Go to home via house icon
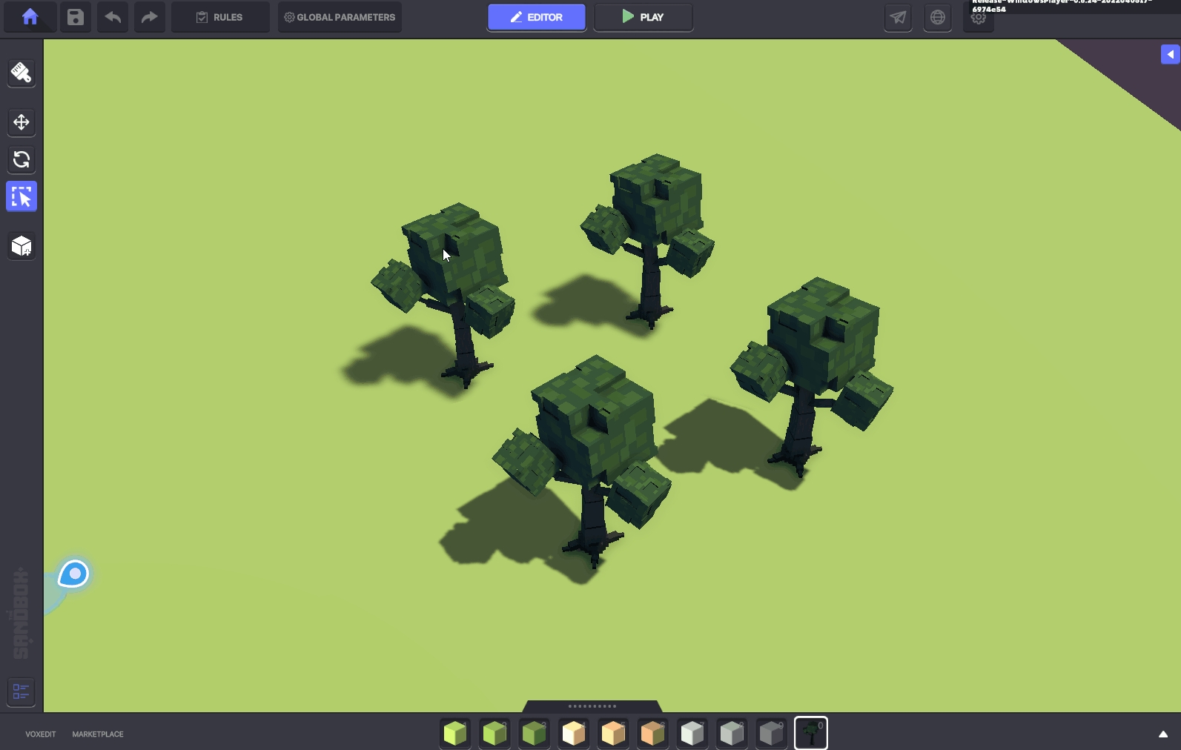 [30, 17]
